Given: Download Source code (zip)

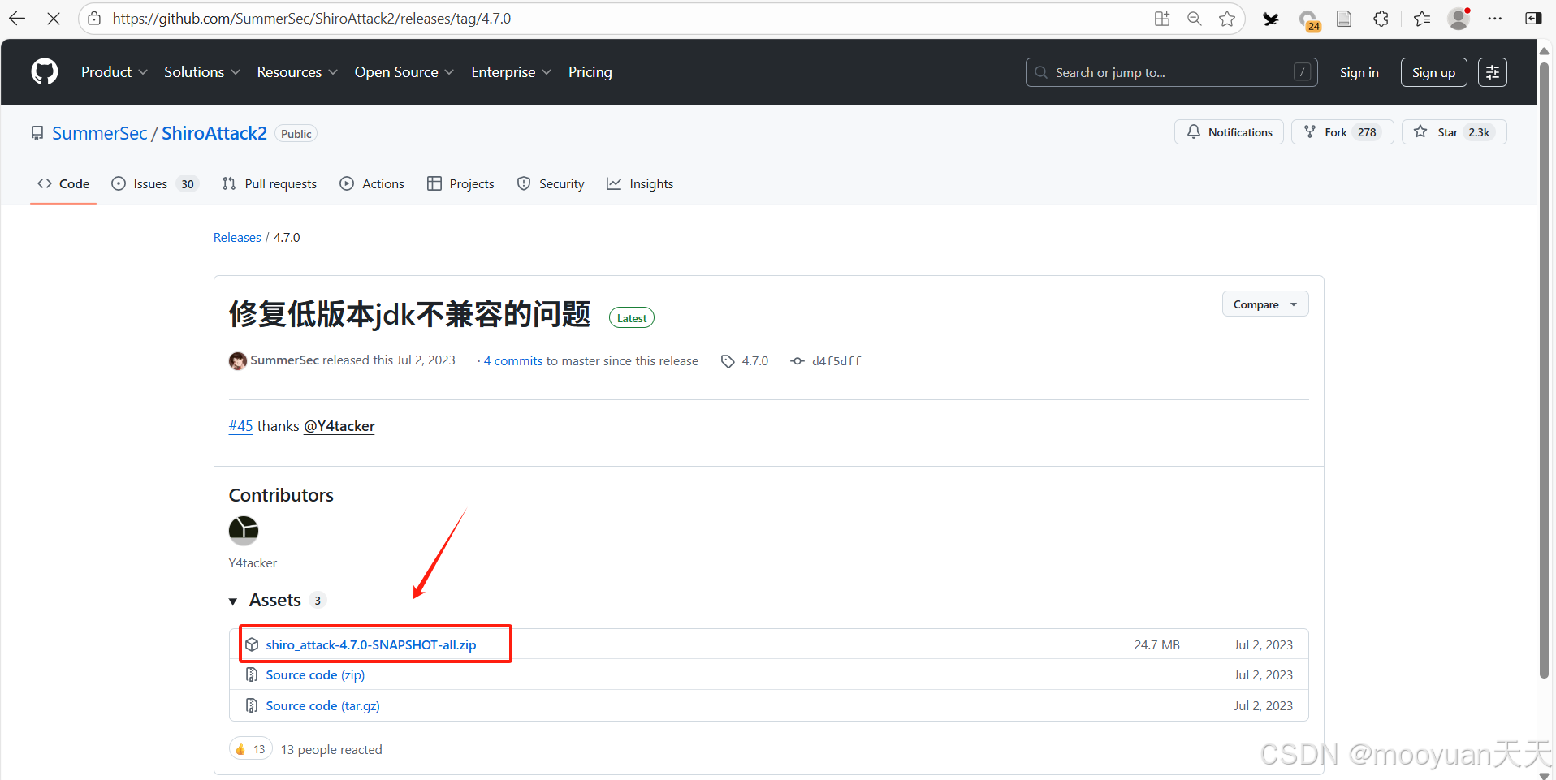Looking at the screenshot, I should 315,674.
